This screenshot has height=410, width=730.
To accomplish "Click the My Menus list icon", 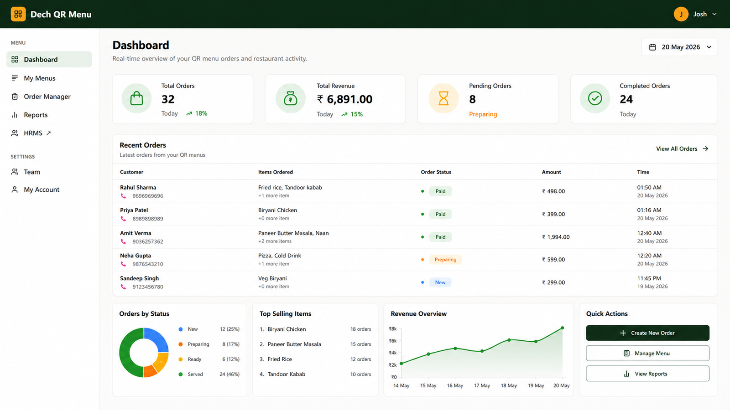I will point(15,78).
